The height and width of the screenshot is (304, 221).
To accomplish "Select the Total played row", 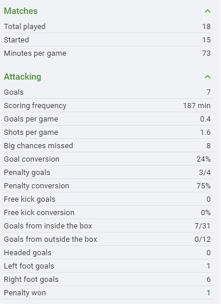I will tap(108, 27).
